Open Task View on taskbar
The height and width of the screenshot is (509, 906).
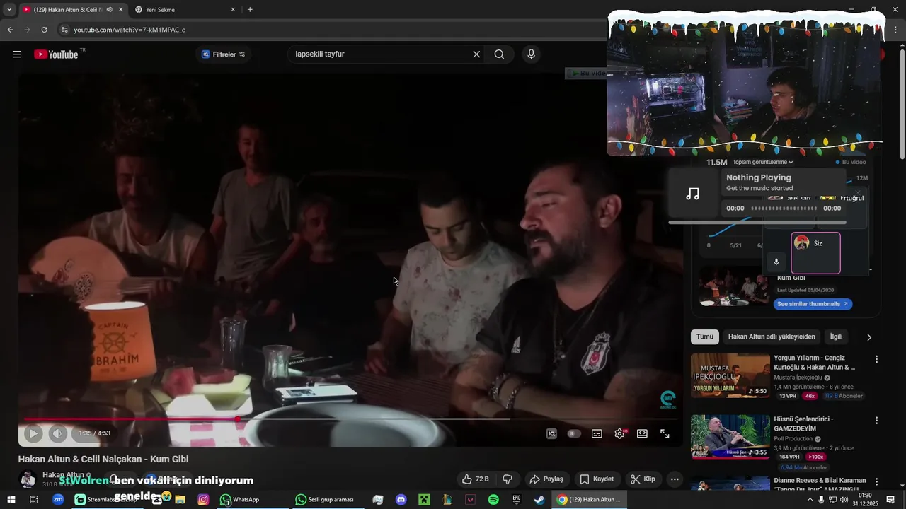(x=33, y=500)
